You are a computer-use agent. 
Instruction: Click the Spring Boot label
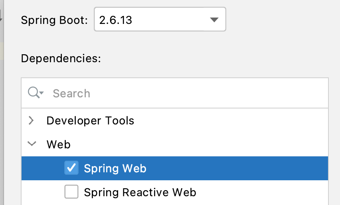(x=54, y=20)
